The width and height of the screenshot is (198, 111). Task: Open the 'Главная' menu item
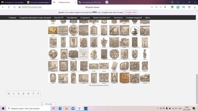pyautogui.click(x=12, y=18)
